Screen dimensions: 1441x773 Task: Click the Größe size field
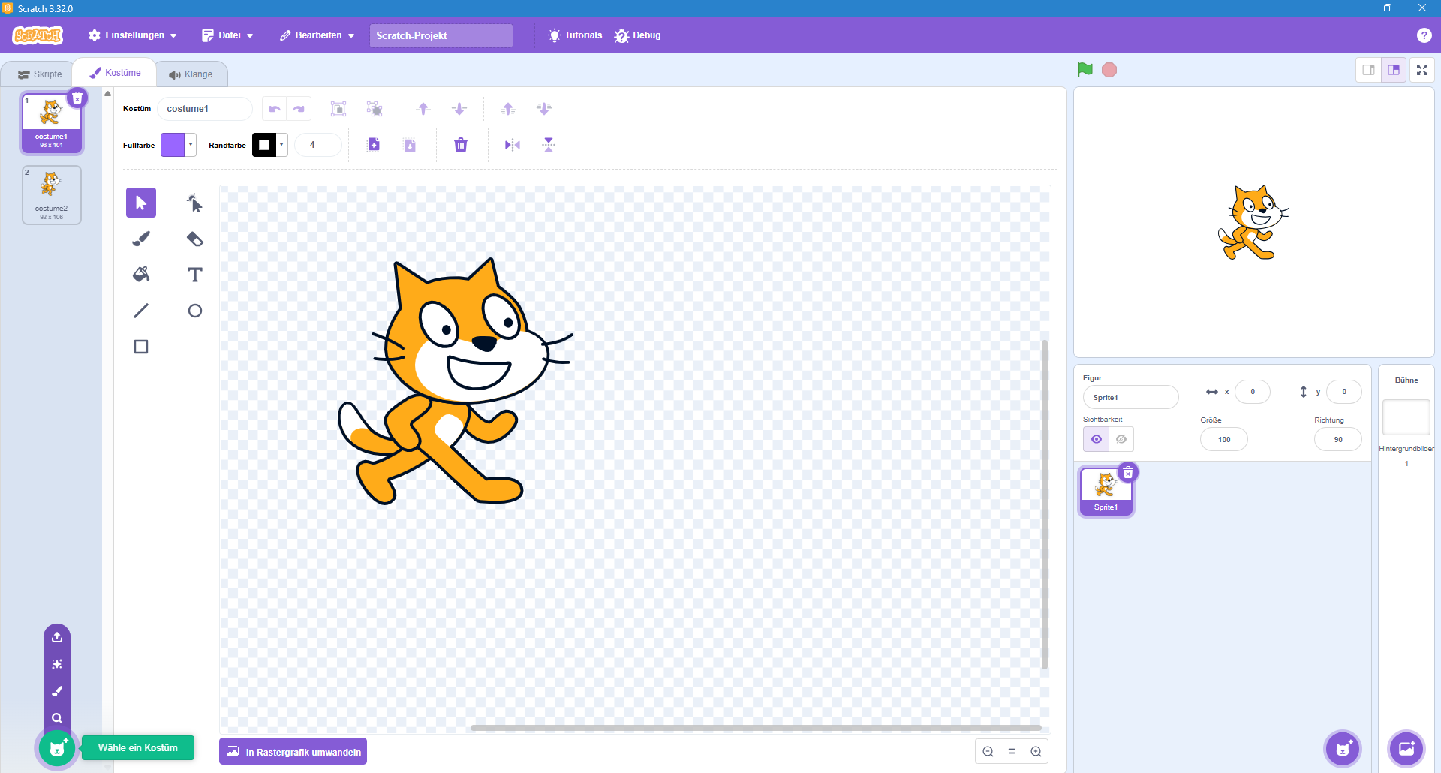pos(1224,439)
